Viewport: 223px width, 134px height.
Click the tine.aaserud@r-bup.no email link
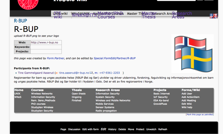coord(74,73)
